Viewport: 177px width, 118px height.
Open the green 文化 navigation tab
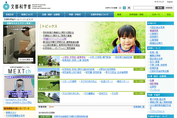(169, 14)
